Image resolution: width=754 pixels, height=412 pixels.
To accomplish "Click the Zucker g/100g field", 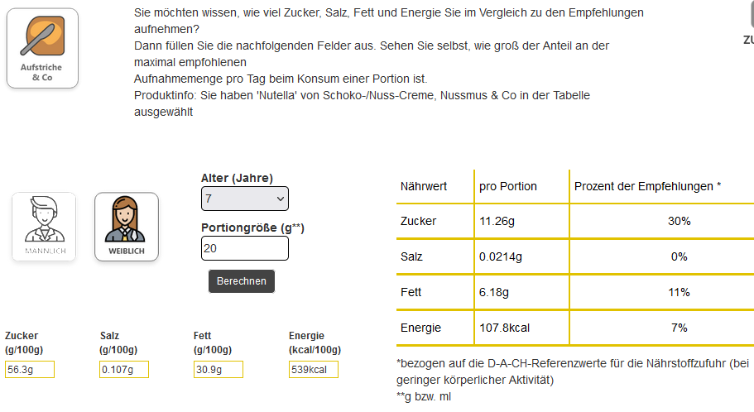I will pos(30,370).
